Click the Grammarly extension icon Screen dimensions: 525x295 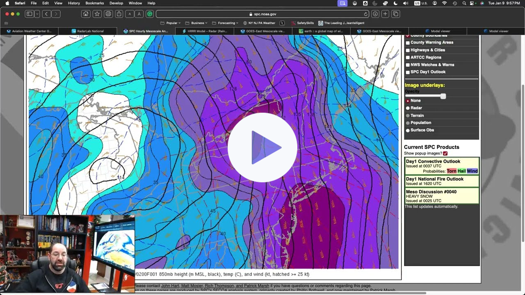149,14
